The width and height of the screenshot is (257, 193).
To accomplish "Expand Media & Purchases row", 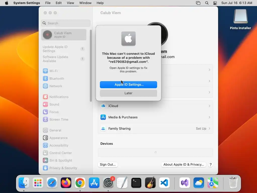I will tap(155, 117).
